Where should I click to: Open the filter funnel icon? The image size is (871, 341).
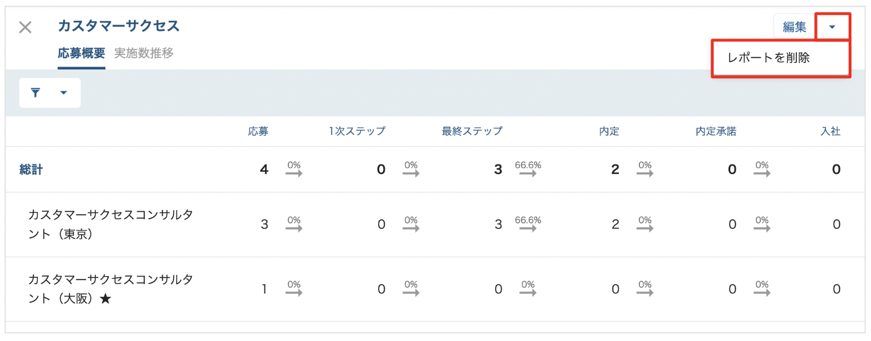coord(36,93)
